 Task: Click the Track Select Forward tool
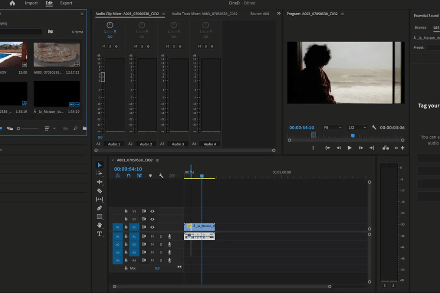pyautogui.click(x=100, y=173)
